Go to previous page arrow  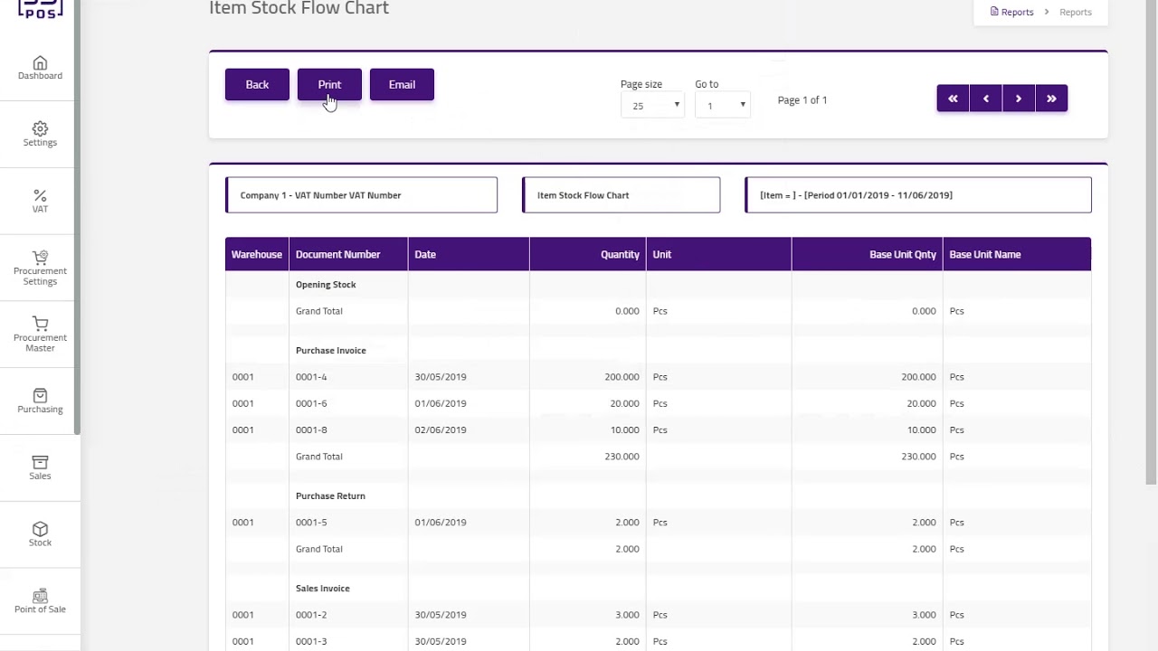click(986, 99)
